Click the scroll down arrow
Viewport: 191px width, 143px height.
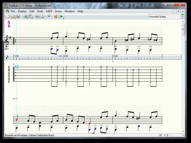pos(183,131)
